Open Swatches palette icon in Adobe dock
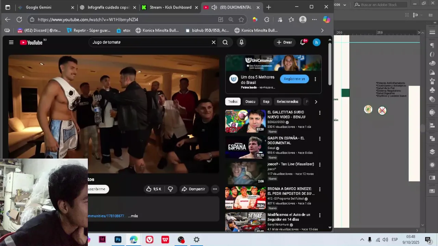Image resolution: width=438 pixels, height=246 pixels. (432, 63)
